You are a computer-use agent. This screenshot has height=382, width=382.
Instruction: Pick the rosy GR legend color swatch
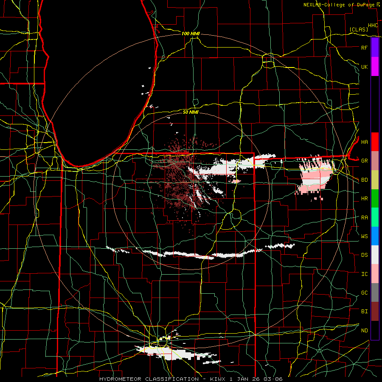(x=375, y=161)
